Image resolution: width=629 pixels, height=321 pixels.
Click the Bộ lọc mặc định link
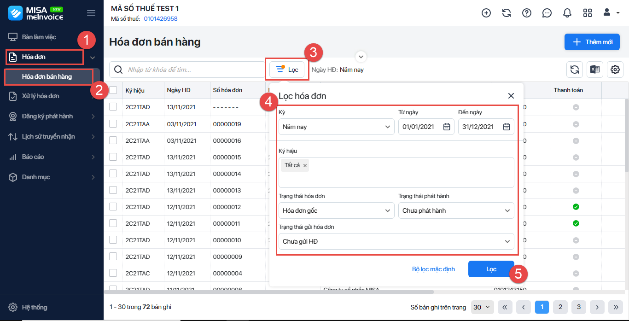[433, 269]
